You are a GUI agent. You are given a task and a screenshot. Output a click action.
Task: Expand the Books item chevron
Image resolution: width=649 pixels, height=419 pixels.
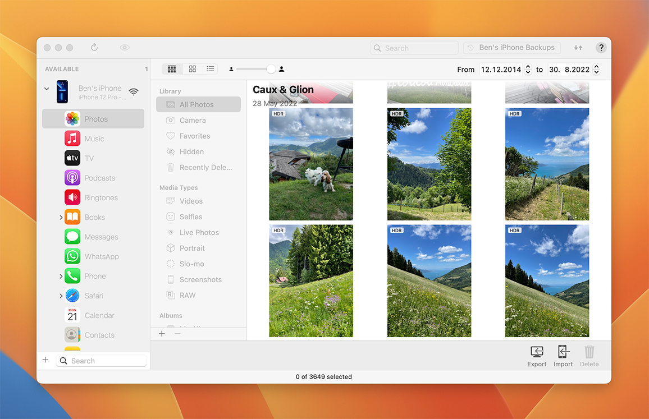[61, 217]
